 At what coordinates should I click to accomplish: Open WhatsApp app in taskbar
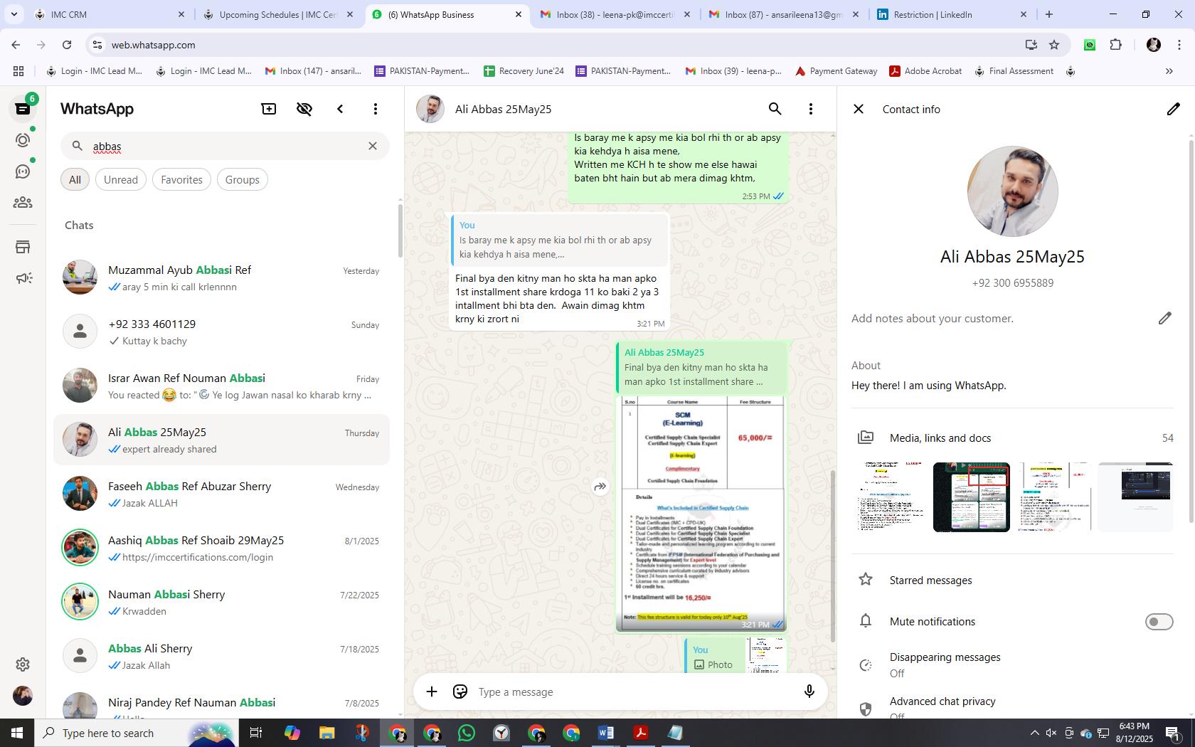tap(467, 733)
